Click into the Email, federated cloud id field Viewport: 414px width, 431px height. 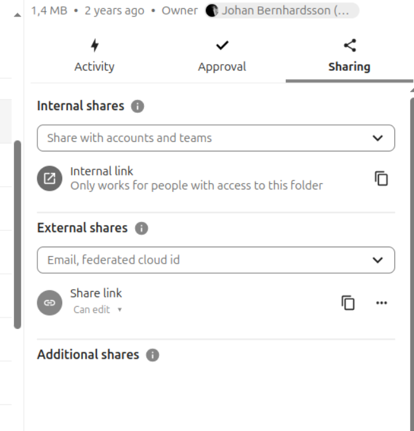coord(197,260)
